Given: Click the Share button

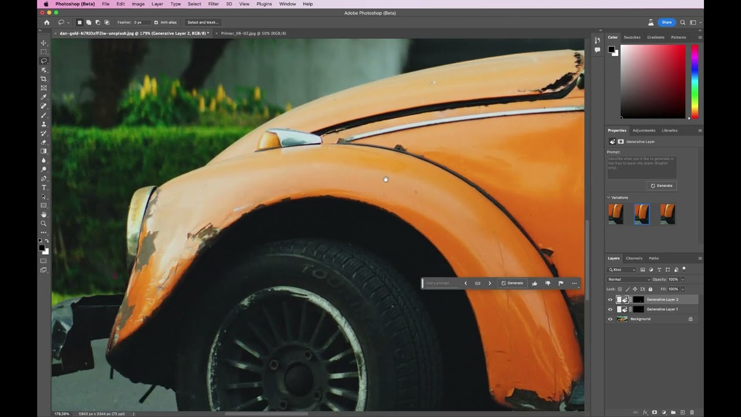Looking at the screenshot, I should (x=667, y=23).
